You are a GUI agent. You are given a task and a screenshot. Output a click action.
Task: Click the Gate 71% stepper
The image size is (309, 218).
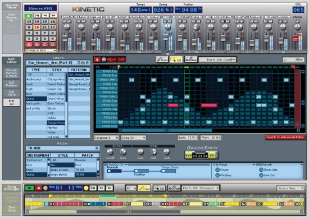pos(188,138)
